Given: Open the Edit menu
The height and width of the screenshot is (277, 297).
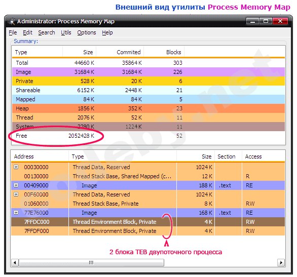Looking at the screenshot, I should pos(27,32).
